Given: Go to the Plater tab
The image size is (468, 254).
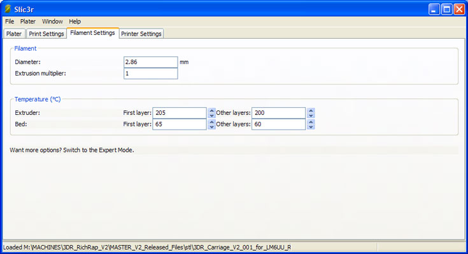Looking at the screenshot, I should pyautogui.click(x=14, y=34).
